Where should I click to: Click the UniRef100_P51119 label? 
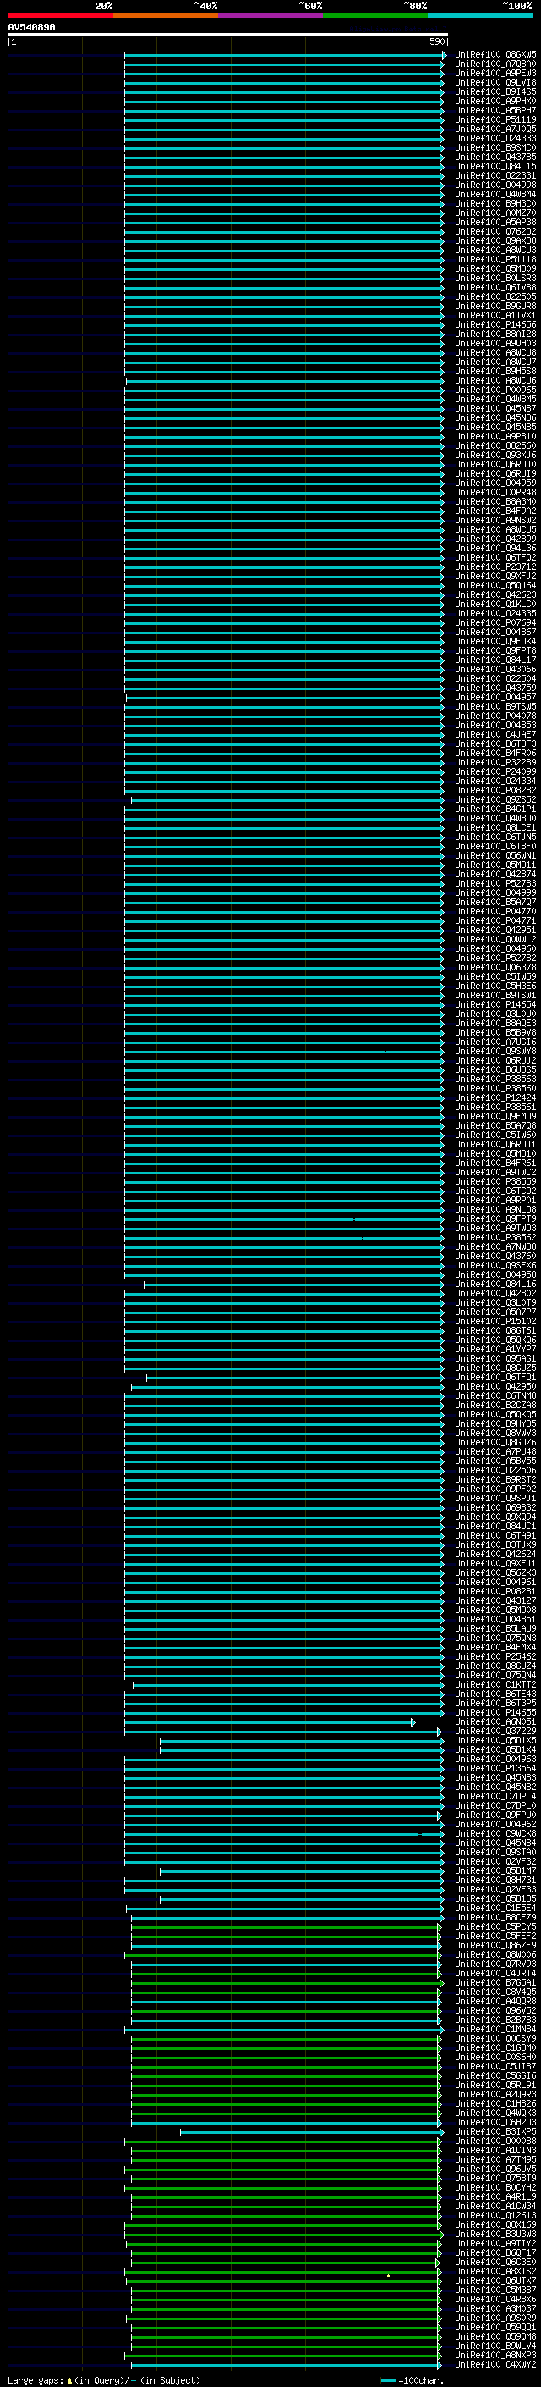495,119
